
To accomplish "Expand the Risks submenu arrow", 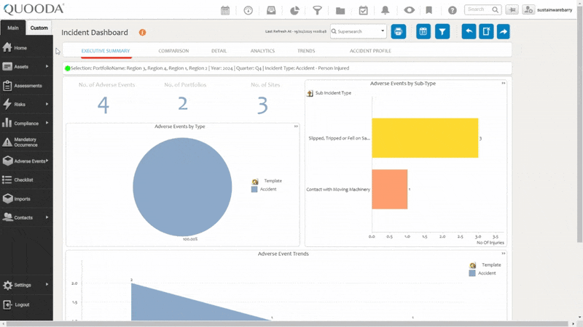I will pos(47,104).
